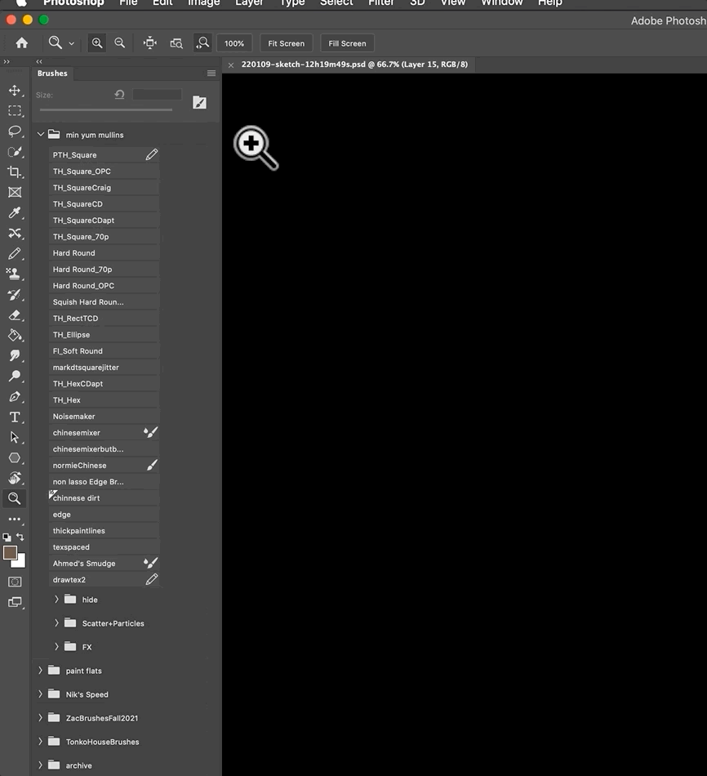Select the Patch healing tool

coord(15,233)
